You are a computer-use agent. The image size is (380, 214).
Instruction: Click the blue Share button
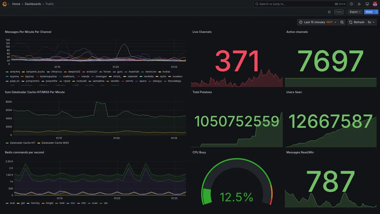pos(369,12)
